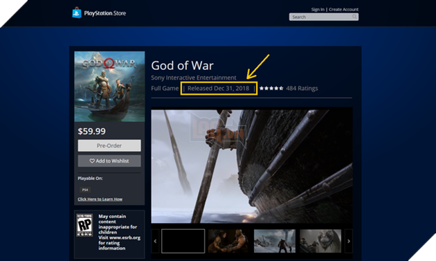Click the Full Game label
Screen dimensions: 436x261
pos(165,88)
